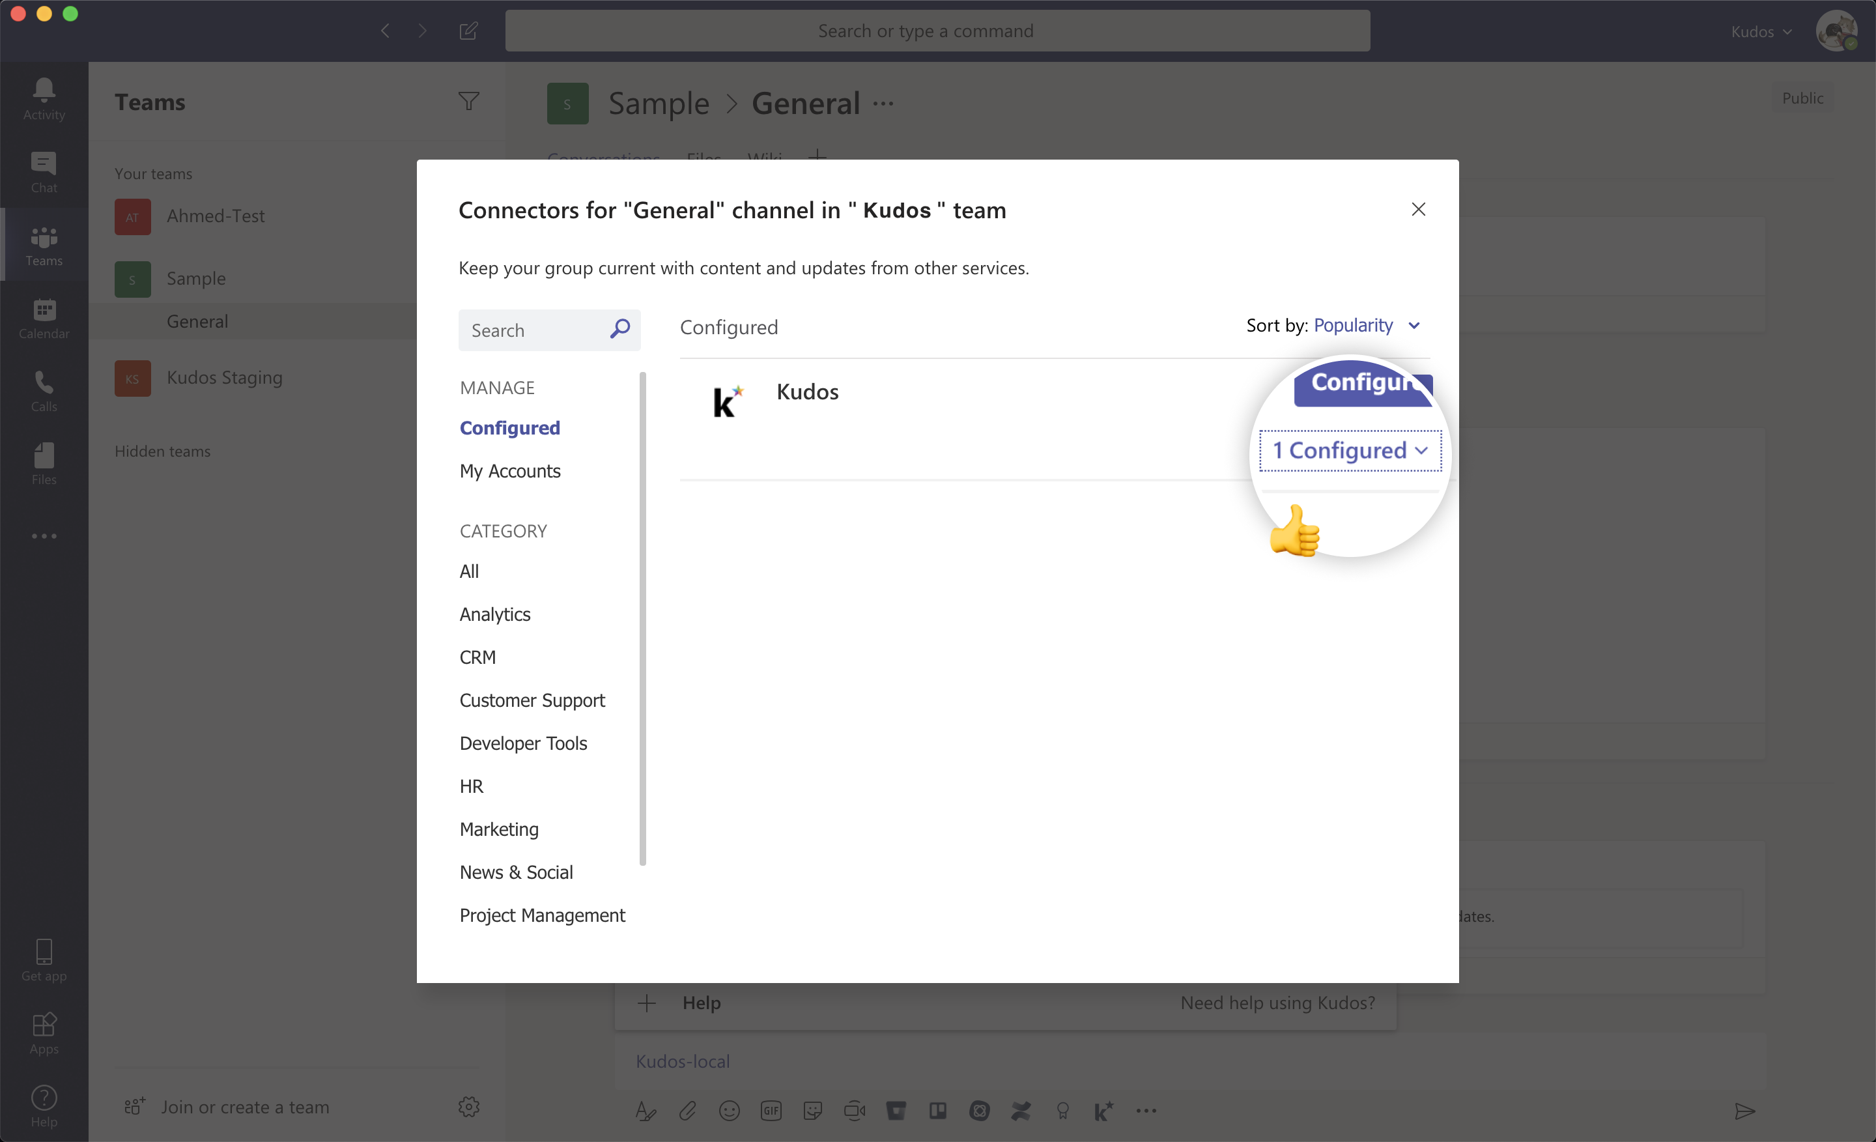
Task: Click the Confluence app icon
Action: (1021, 1111)
